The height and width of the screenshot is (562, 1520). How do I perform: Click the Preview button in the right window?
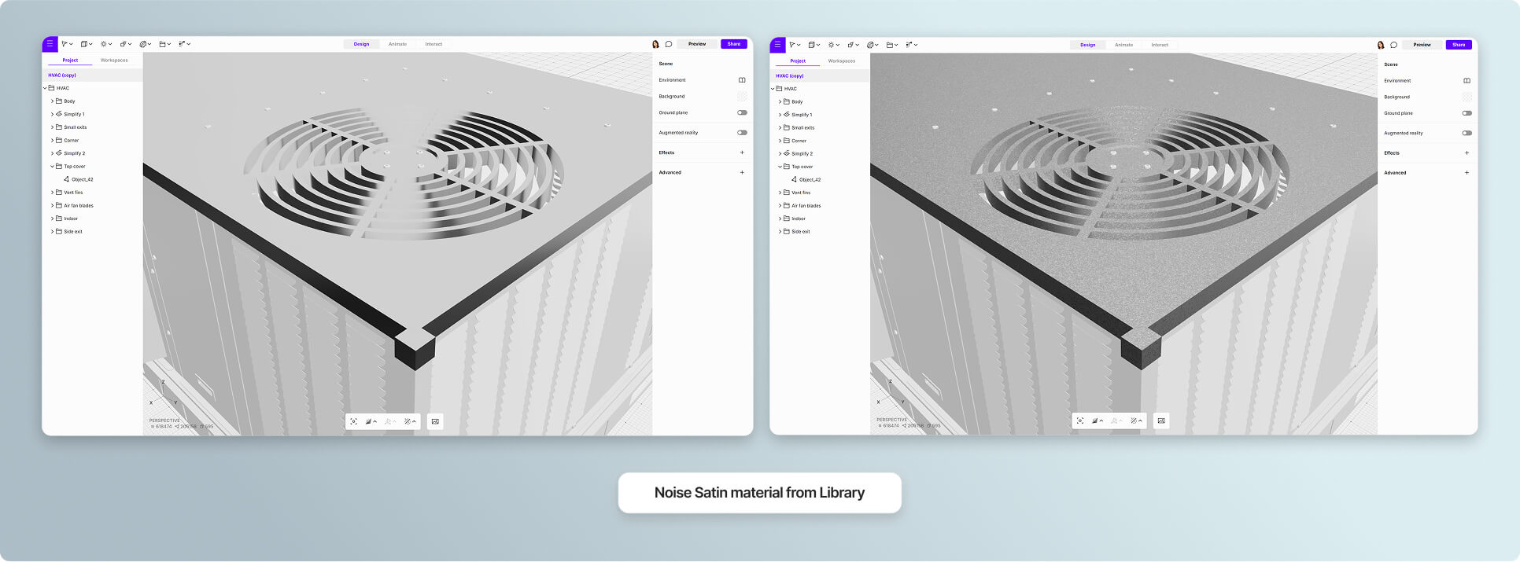point(1422,45)
